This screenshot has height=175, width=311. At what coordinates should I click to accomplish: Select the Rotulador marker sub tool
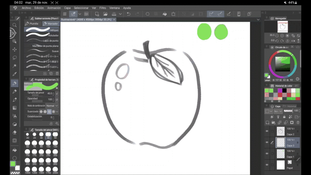(x=42, y=35)
